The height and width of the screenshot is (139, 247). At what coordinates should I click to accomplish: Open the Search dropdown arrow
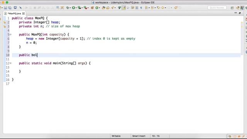(x=115, y=8)
